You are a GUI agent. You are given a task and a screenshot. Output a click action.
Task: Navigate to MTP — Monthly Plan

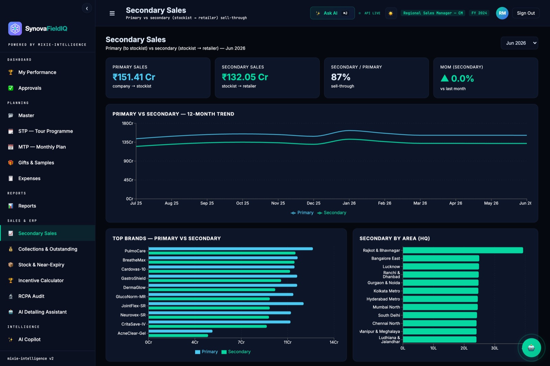[x=47, y=147]
